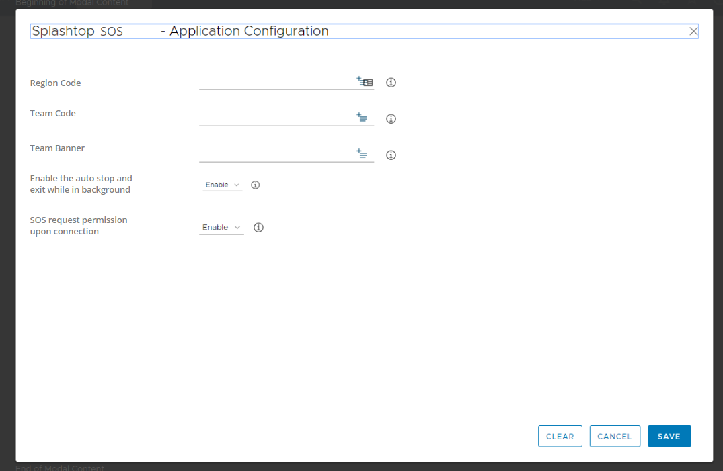Click the Team Code label
The height and width of the screenshot is (471, 723).
click(x=52, y=114)
